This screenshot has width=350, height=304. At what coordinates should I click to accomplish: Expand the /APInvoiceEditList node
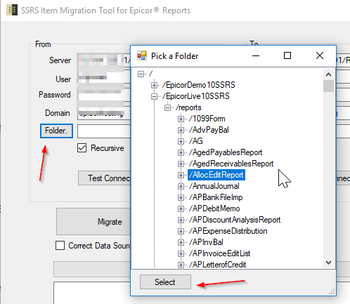tap(181, 253)
